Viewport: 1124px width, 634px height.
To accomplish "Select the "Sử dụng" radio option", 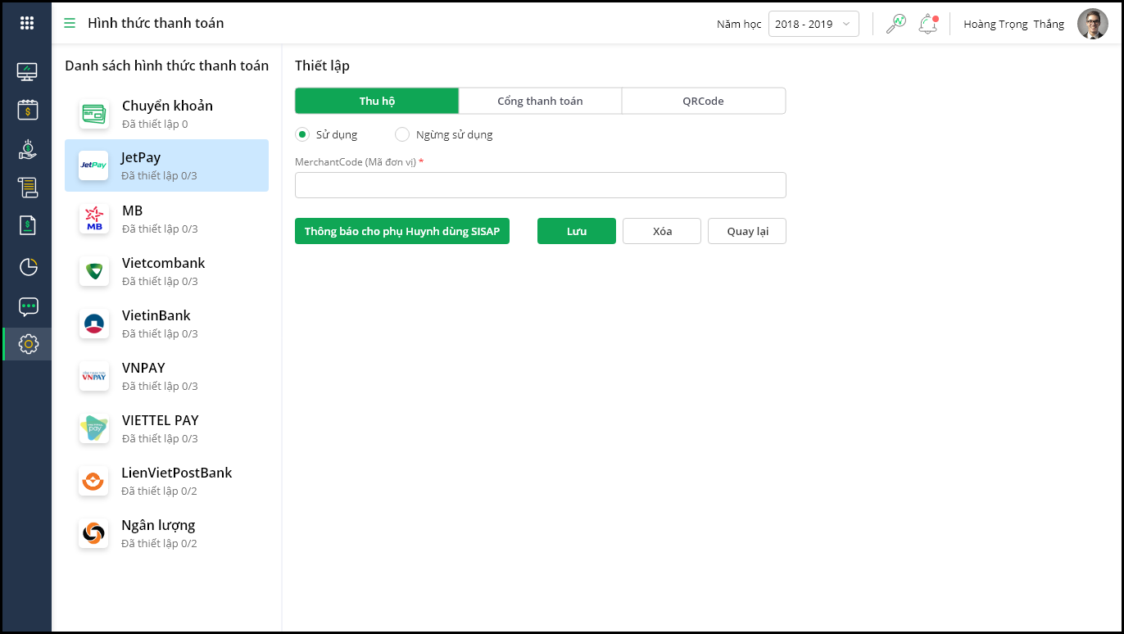I will pyautogui.click(x=301, y=134).
